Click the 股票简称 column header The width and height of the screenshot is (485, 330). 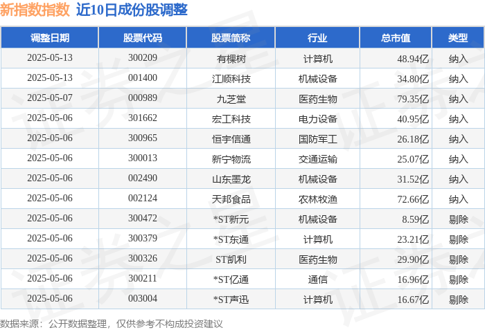tap(231, 37)
